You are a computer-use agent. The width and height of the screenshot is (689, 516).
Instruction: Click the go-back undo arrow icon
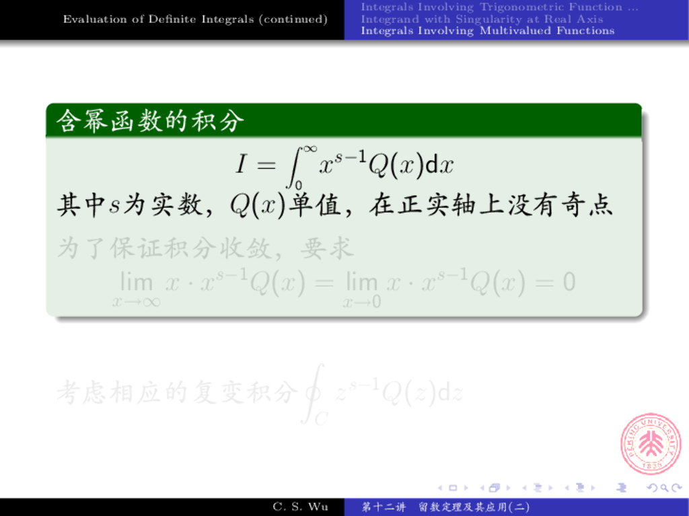click(x=652, y=488)
